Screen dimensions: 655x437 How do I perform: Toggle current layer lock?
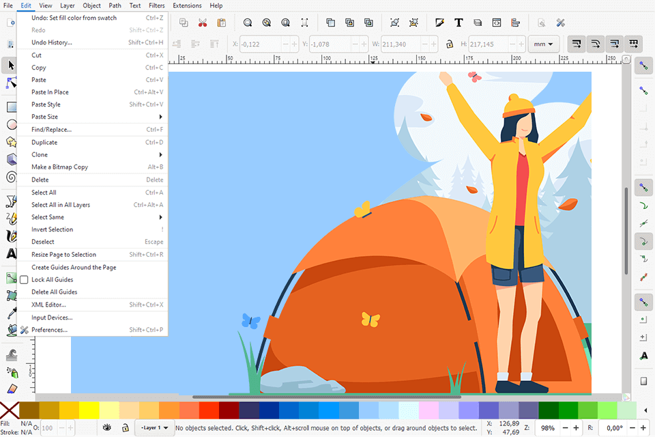point(125,427)
